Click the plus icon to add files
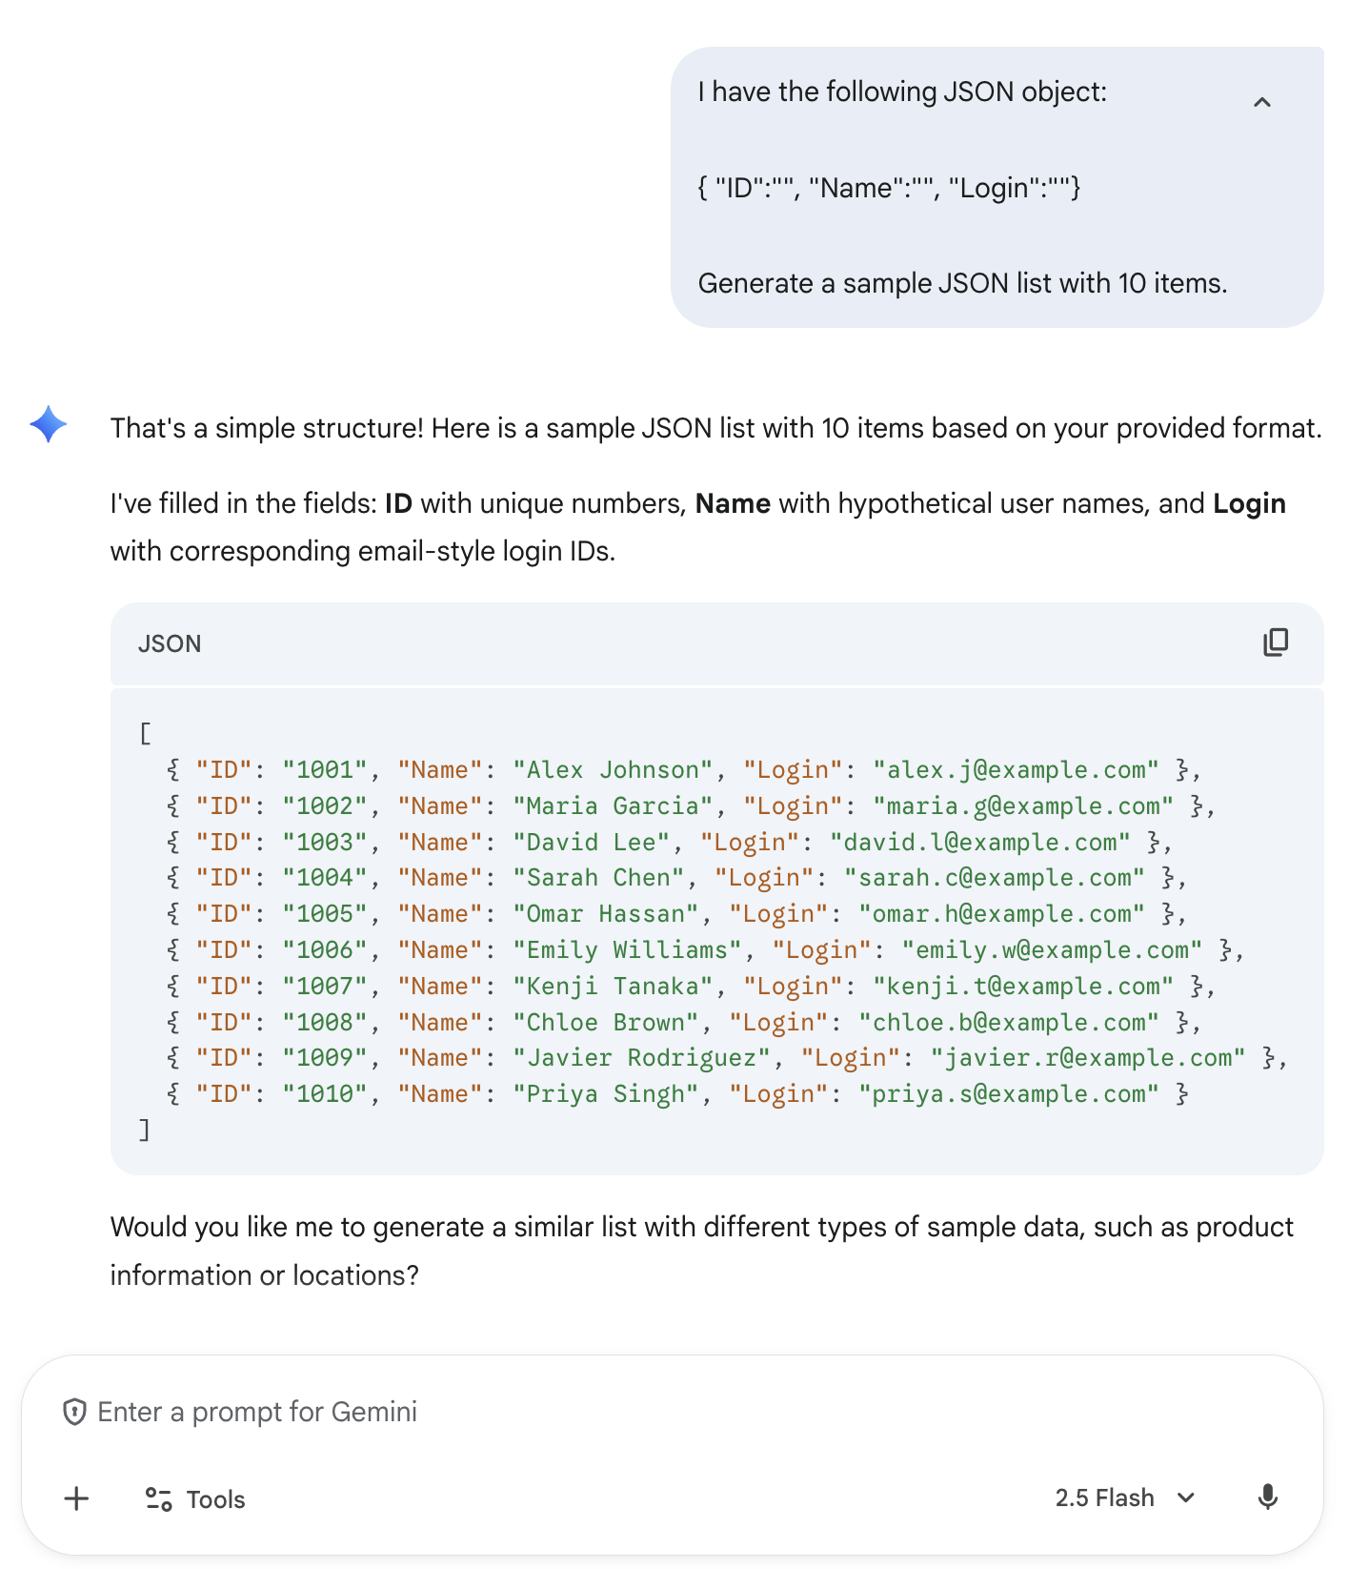 [76, 1498]
